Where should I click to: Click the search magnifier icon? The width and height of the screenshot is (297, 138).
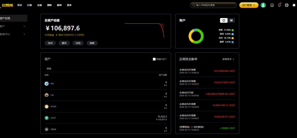pyautogui.click(x=193, y=5)
